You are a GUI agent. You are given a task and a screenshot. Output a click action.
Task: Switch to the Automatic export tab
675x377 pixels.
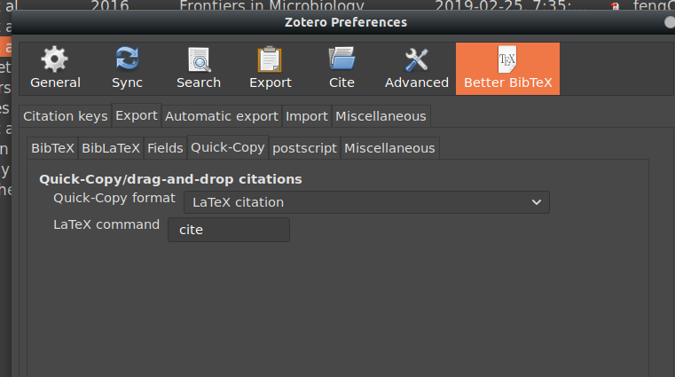pyautogui.click(x=221, y=116)
